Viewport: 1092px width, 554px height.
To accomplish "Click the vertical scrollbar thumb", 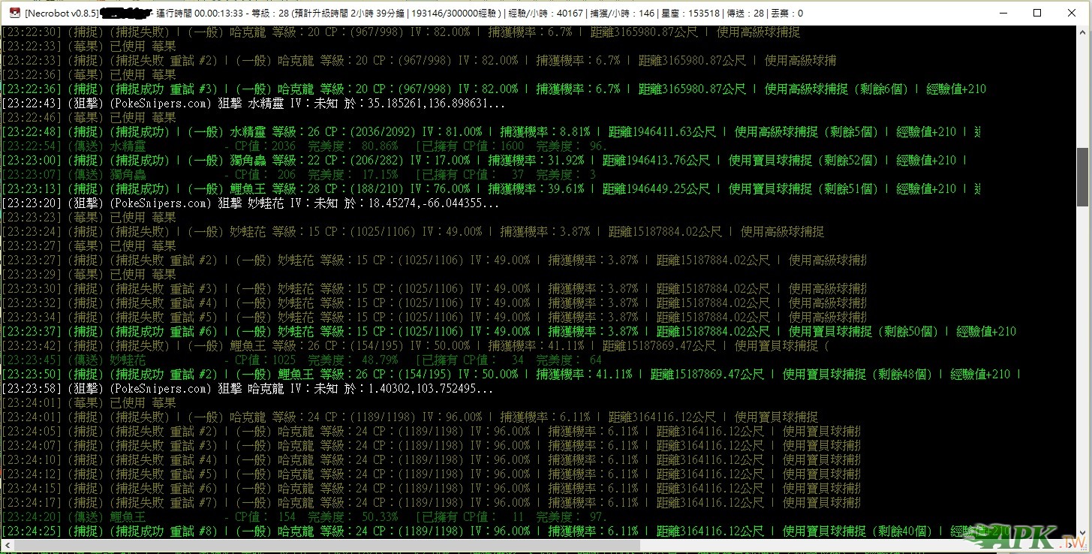I will (x=1084, y=176).
